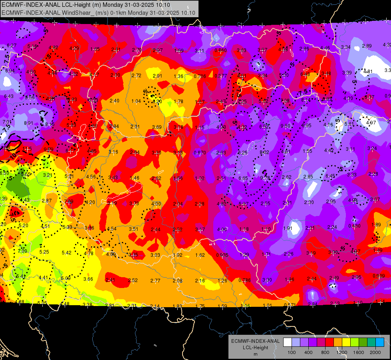
Task: Click the WindShear_ 0-1km title line
Action: (x=98, y=12)
